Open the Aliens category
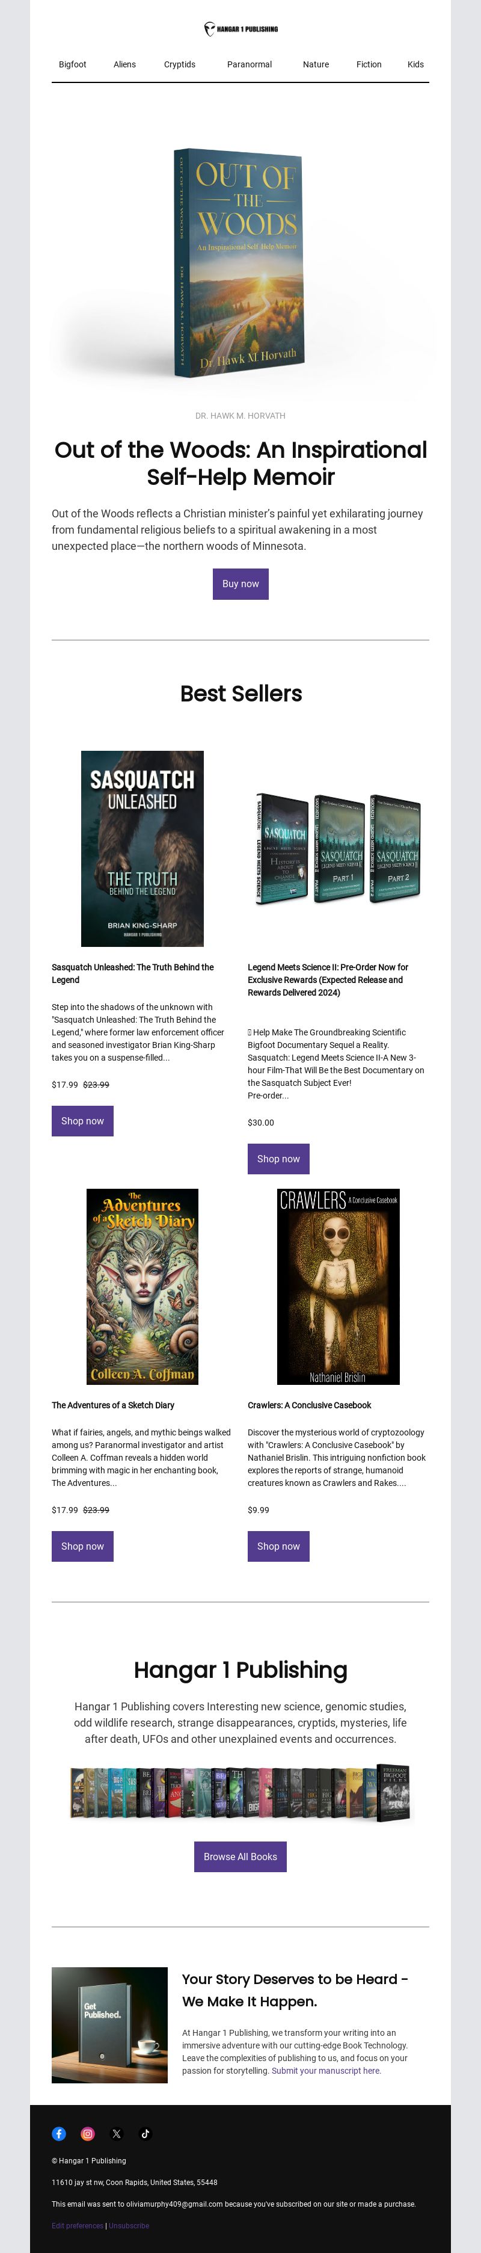Image resolution: width=481 pixels, height=2253 pixels. point(124,65)
